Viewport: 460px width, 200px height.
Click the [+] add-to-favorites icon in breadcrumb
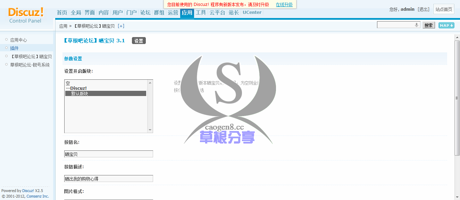pyautogui.click(x=121, y=26)
